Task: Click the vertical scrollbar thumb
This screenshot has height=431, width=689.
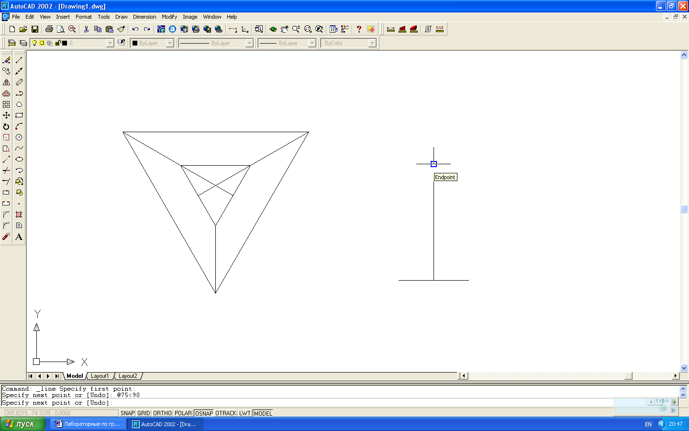Action: pyautogui.click(x=684, y=209)
